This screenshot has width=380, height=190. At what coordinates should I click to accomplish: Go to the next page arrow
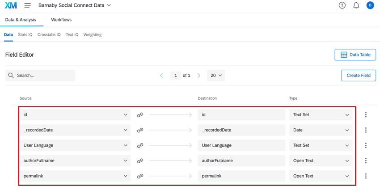coord(199,76)
